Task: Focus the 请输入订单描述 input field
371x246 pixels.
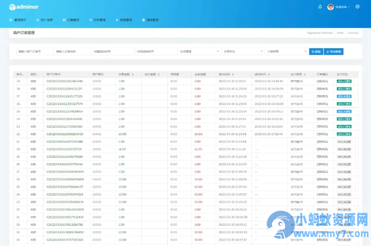Action: (73, 52)
